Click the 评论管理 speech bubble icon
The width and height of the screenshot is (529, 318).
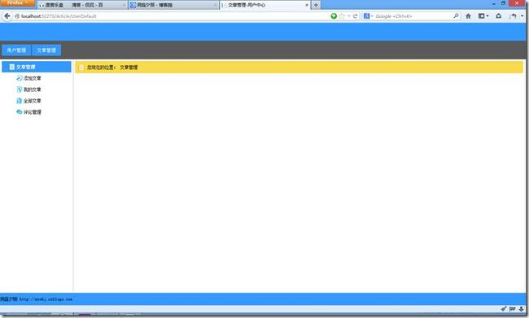tap(20, 112)
